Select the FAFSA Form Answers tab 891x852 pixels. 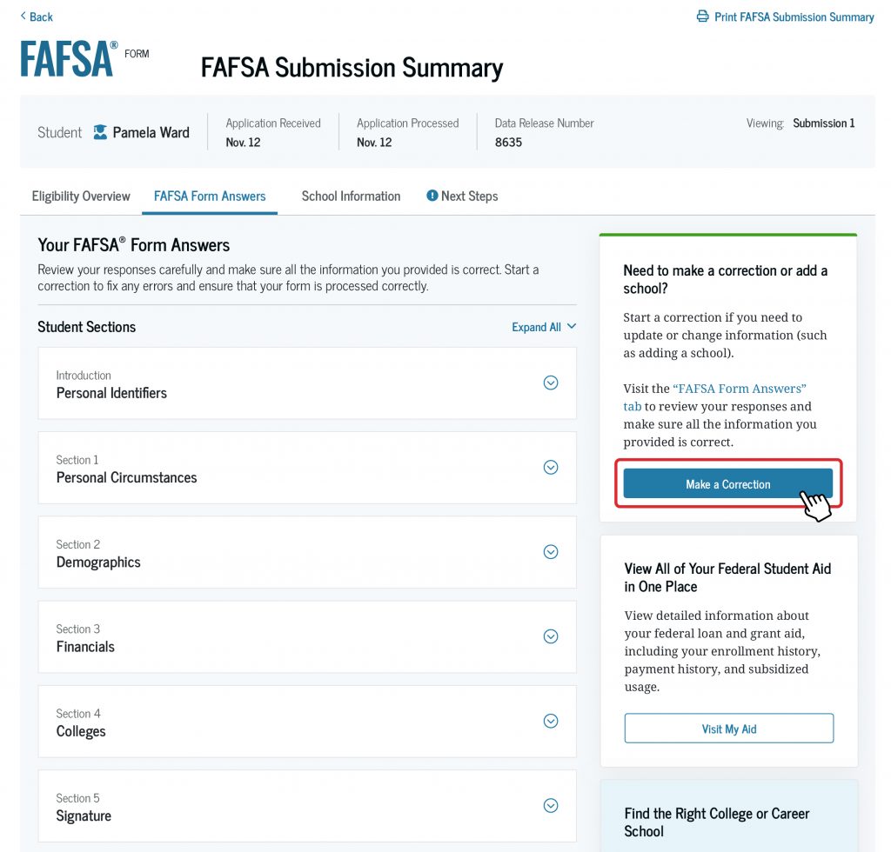[x=210, y=196]
